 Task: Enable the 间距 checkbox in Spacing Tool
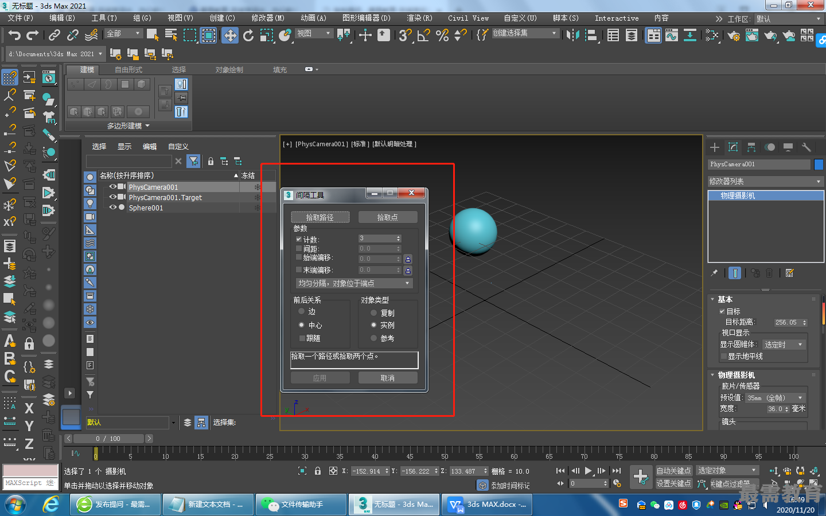pos(299,248)
